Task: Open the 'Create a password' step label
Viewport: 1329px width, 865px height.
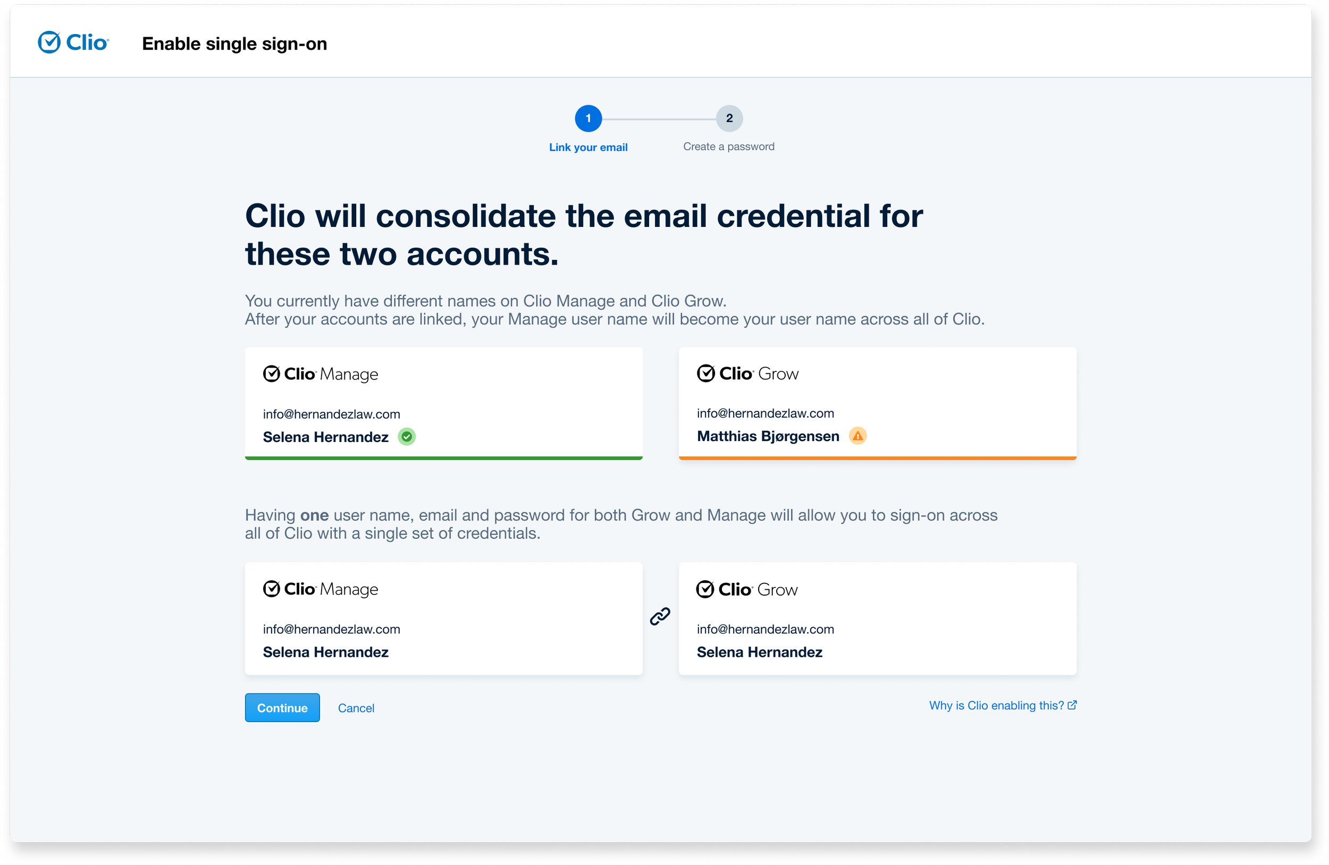Action: pos(729,146)
